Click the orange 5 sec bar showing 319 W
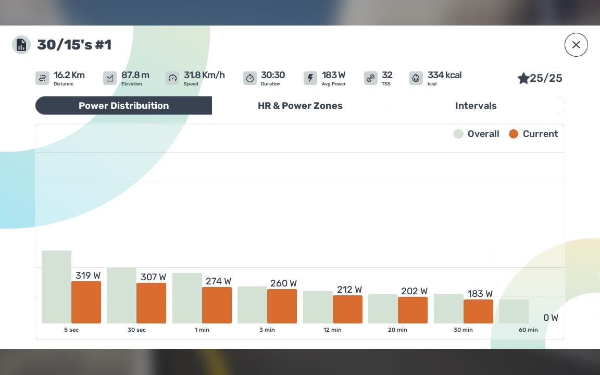 (x=86, y=303)
